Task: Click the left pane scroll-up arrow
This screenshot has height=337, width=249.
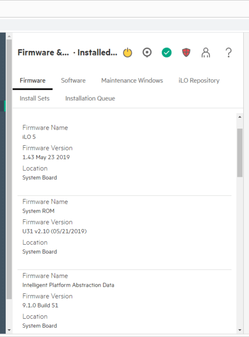Action: tap(9, 36)
